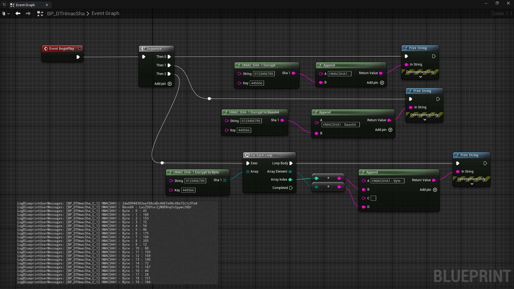
Task: Click the forward navigation arrow
Action: tap(28, 13)
